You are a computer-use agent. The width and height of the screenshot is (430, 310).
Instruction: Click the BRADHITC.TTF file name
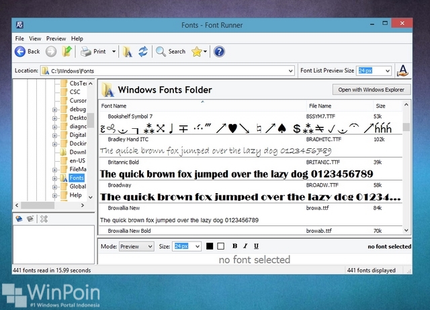pos(324,140)
